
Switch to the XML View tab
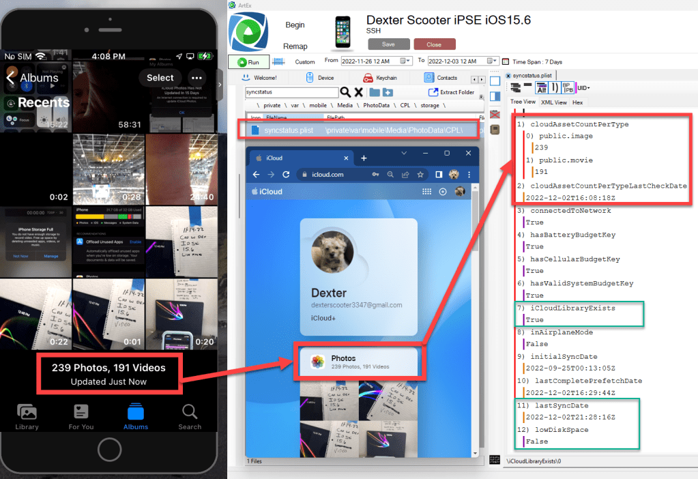553,102
